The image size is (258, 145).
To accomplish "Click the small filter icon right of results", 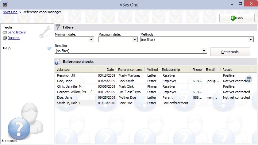I will click(x=249, y=79).
